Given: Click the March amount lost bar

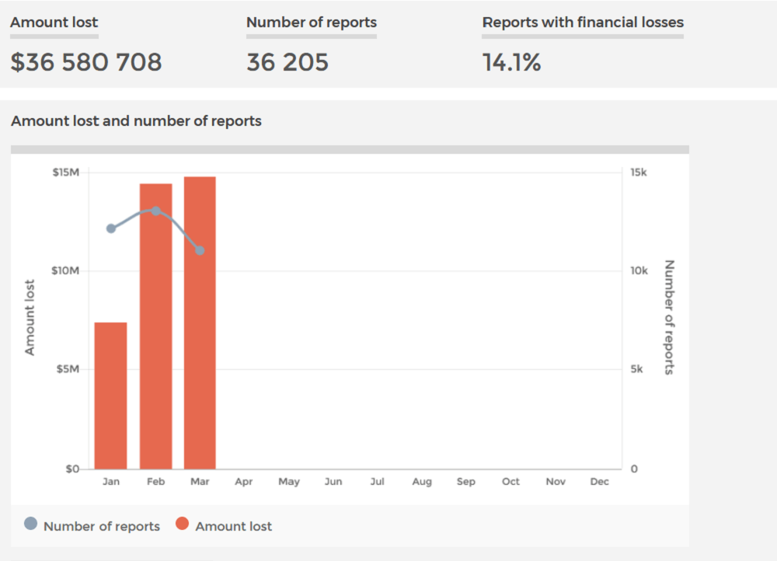Looking at the screenshot, I should (200, 322).
